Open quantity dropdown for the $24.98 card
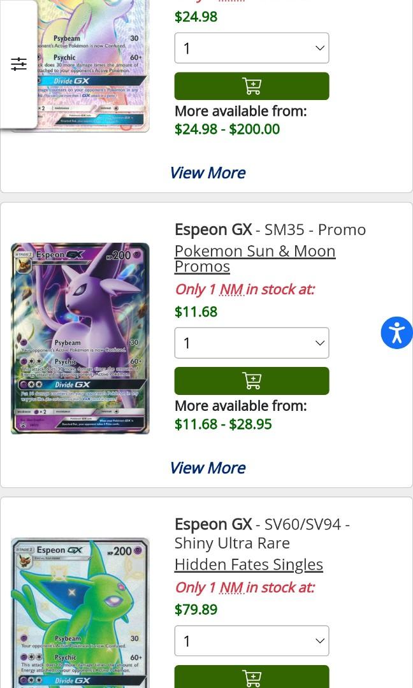413x688 pixels. [x=252, y=48]
